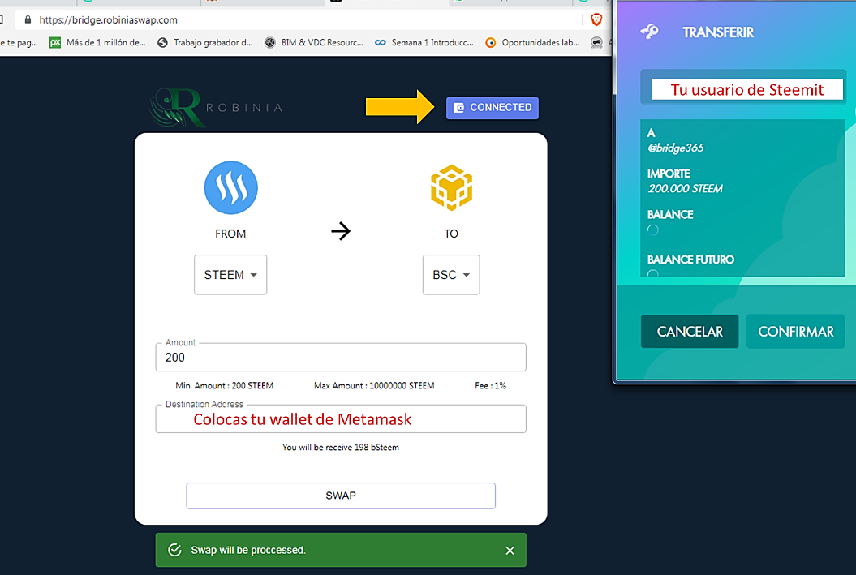Click the 'BALANCE FUTURO' label
This screenshot has width=856, height=575.
point(690,260)
